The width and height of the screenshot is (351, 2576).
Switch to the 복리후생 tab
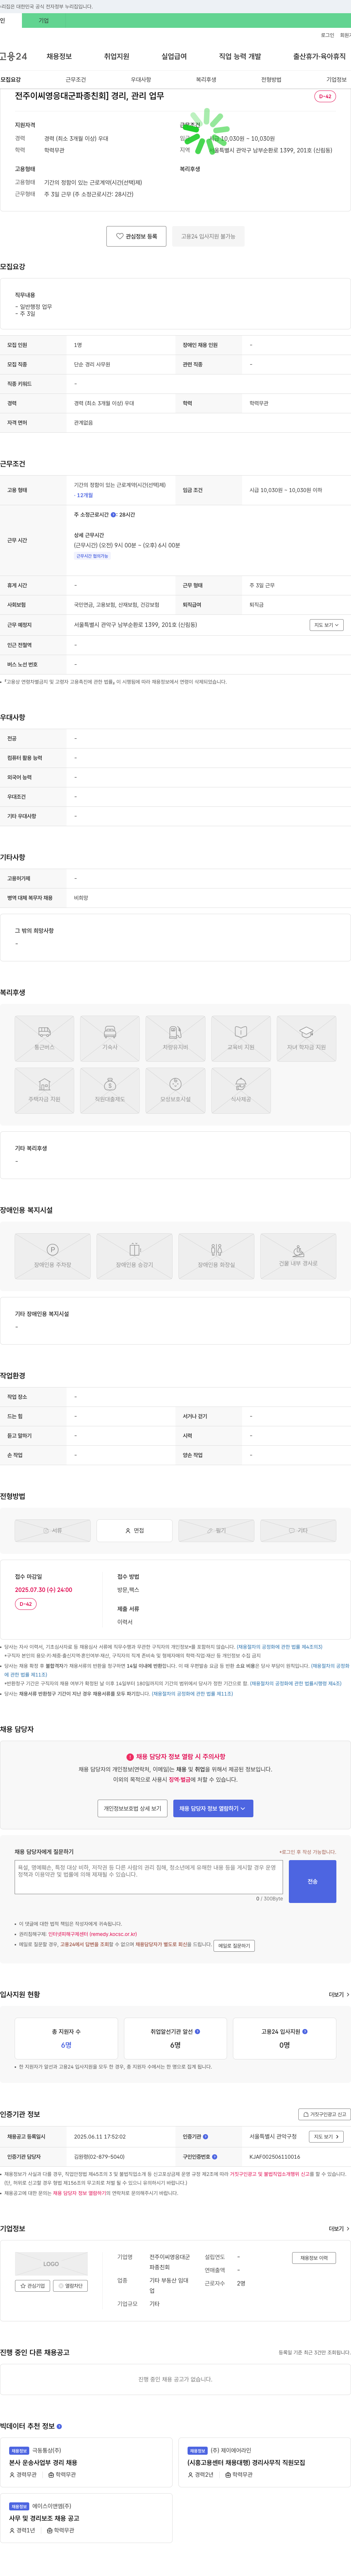pos(205,79)
